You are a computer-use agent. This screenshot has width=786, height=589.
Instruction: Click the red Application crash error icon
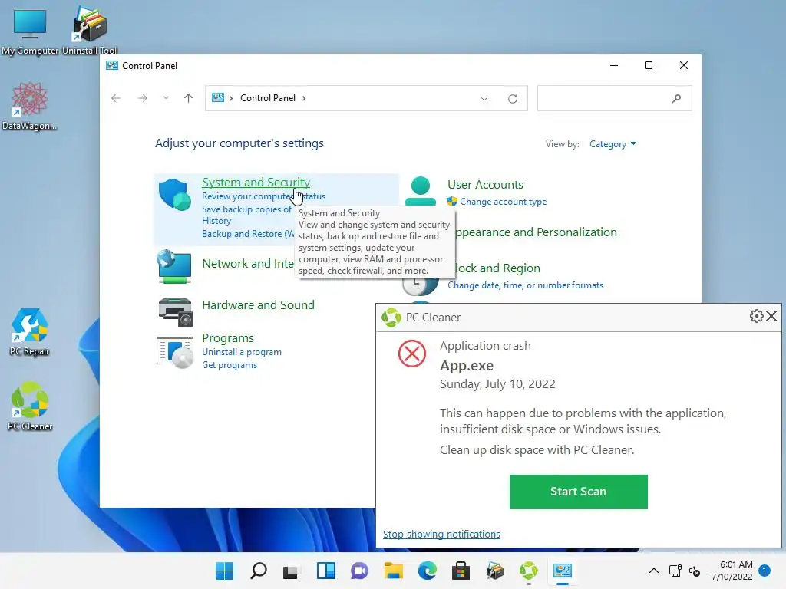click(x=412, y=354)
